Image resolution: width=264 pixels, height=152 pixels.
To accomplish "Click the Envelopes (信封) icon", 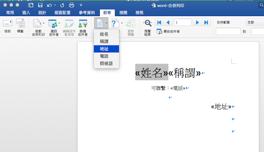I will pyautogui.click(x=7, y=24).
